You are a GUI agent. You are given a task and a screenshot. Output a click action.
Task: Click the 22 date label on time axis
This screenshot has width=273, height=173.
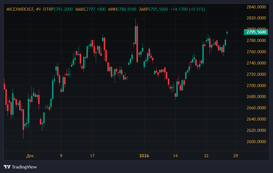tap(206, 156)
